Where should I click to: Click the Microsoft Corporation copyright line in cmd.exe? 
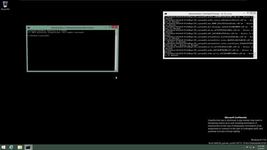point(55,32)
